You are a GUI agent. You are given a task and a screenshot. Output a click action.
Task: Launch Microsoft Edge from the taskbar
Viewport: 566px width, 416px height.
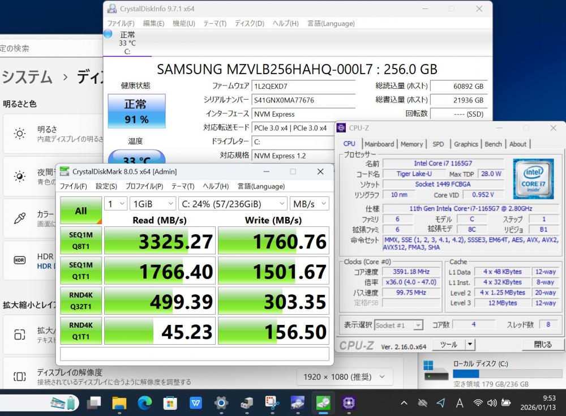145,402
